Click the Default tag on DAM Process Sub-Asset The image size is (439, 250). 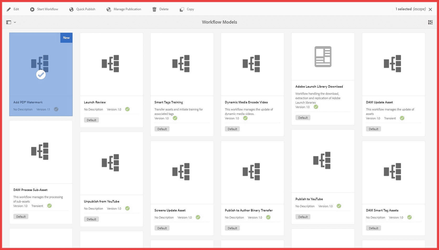(x=21, y=216)
